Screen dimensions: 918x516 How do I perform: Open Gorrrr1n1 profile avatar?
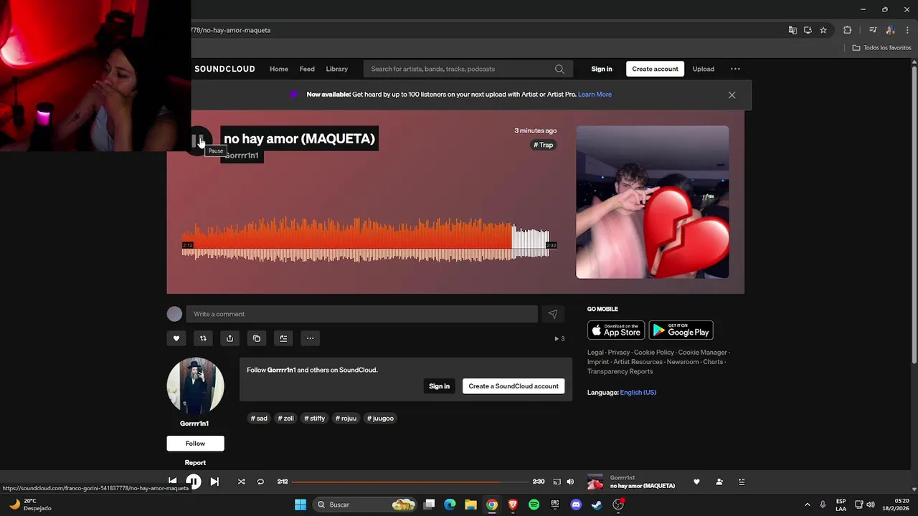195,386
